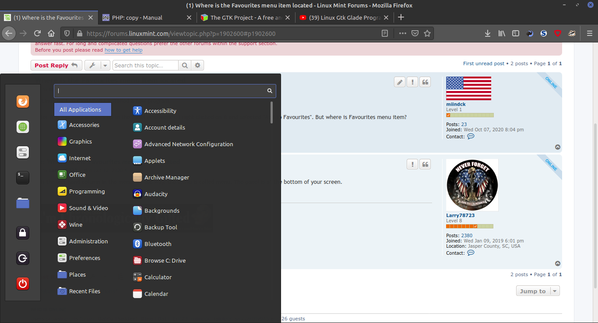
Task: Click the Post Reply button
Action: click(56, 65)
